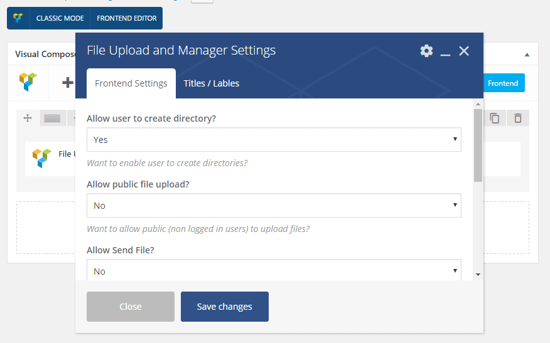Click the blue Frontend button
The width and height of the screenshot is (550, 343).
(504, 83)
